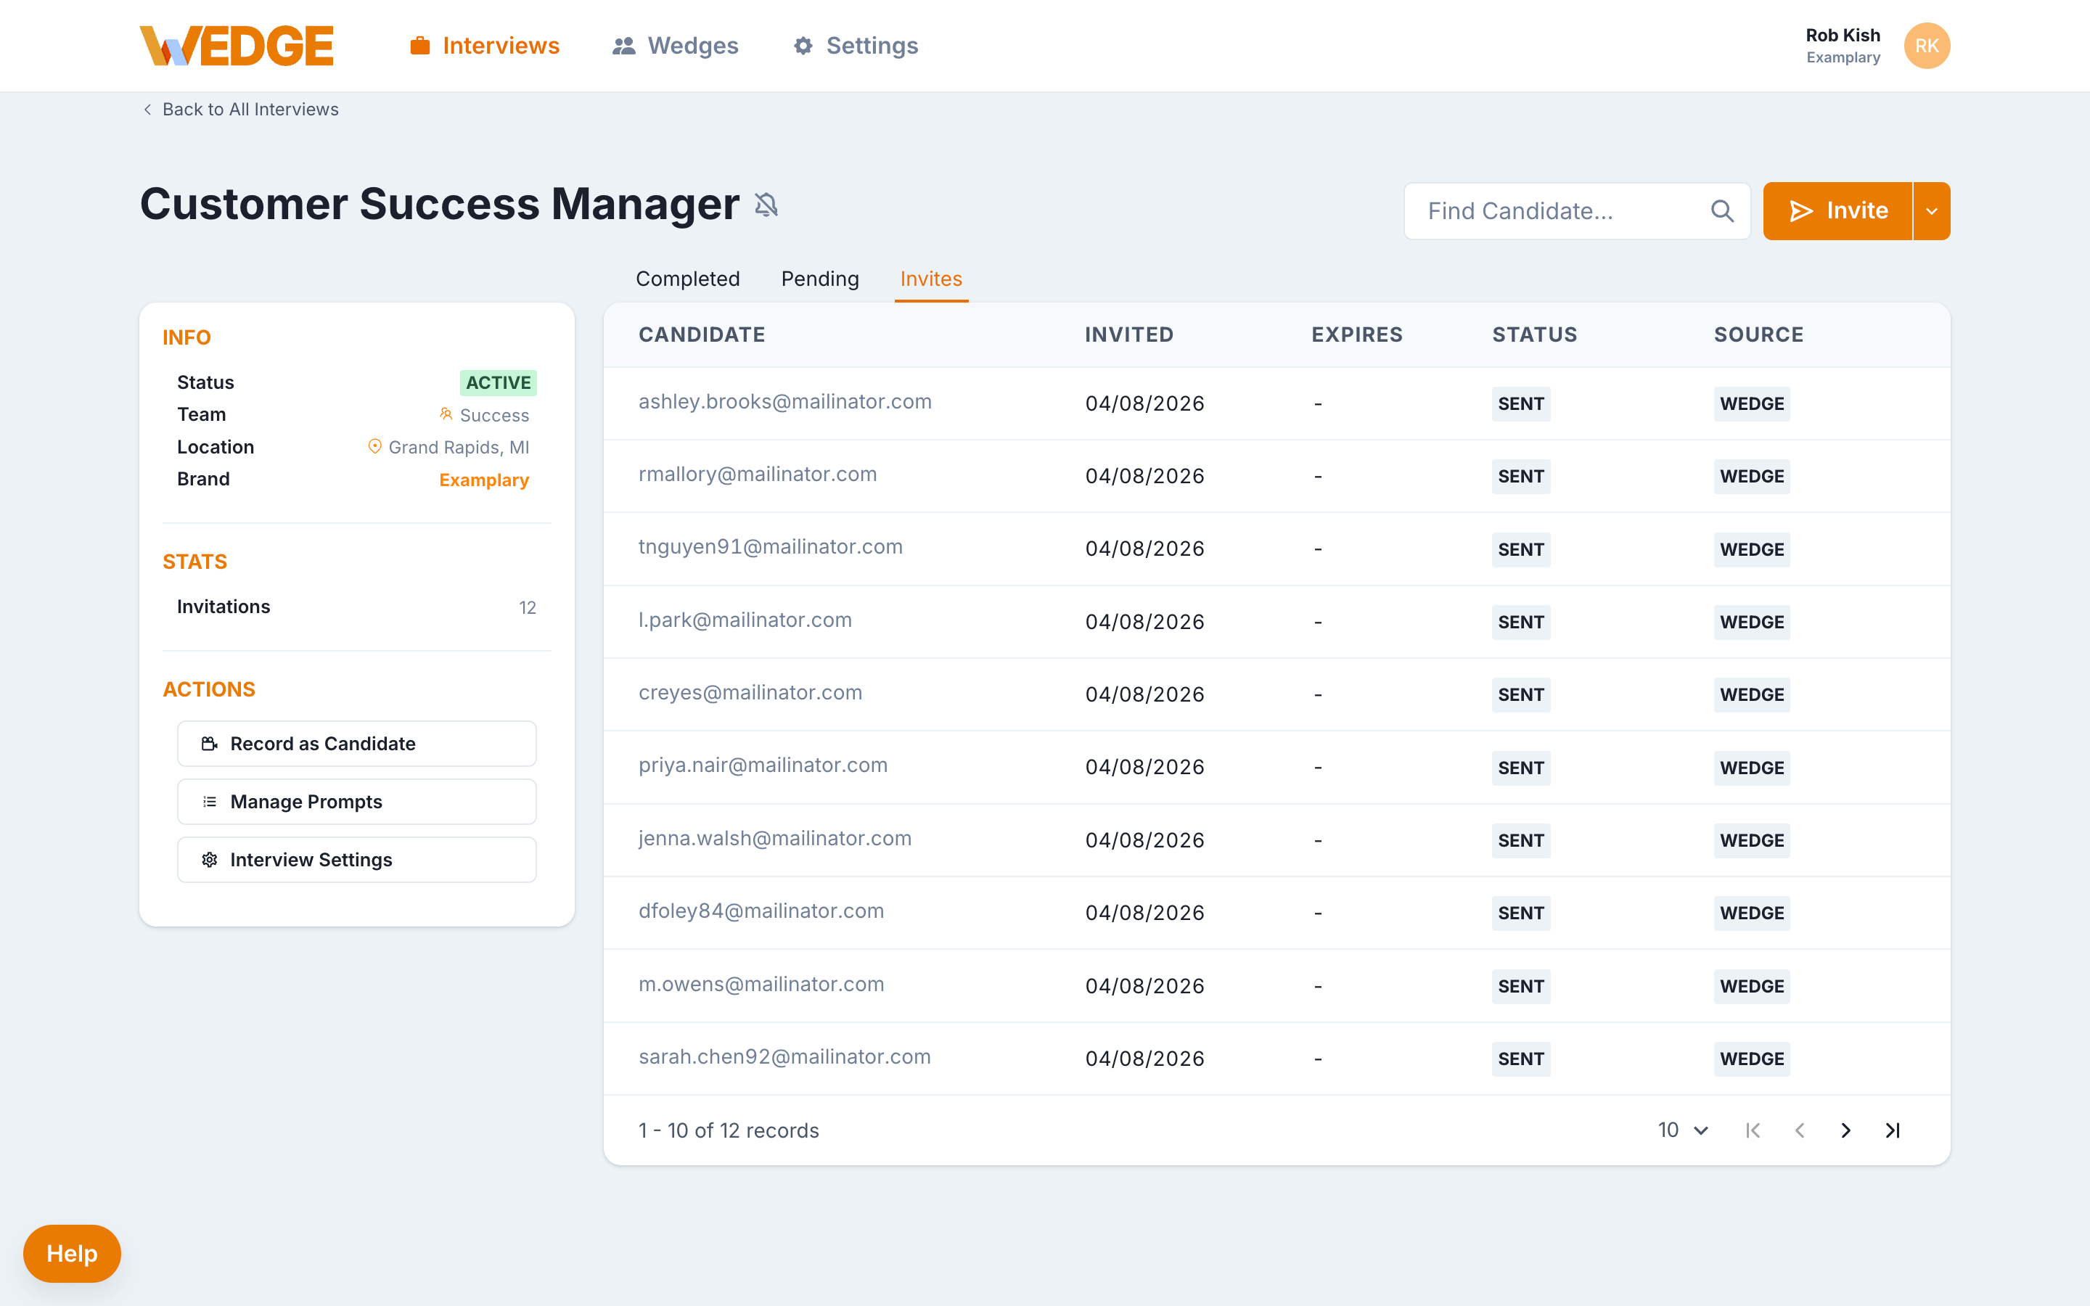Open the records-per-page selector showing 10
This screenshot has height=1306, width=2090.
pos(1681,1130)
